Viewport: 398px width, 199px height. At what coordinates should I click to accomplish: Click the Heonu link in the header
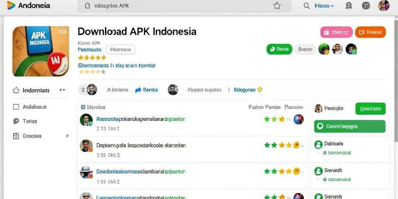point(324,5)
